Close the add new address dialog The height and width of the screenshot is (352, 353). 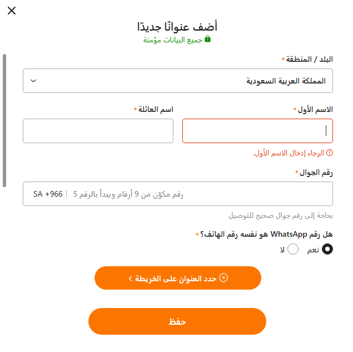(x=12, y=11)
